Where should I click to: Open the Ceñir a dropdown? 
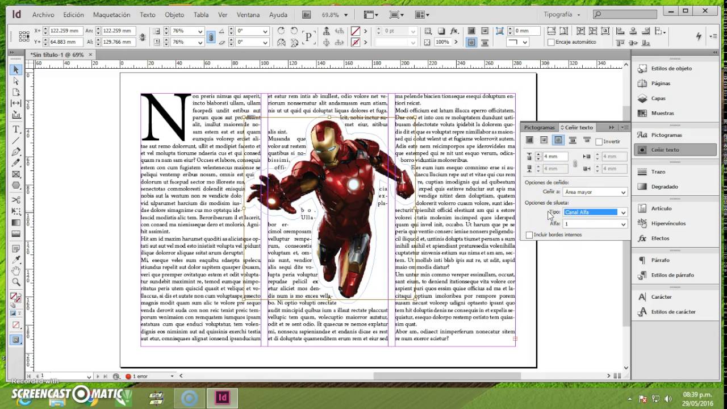click(595, 193)
